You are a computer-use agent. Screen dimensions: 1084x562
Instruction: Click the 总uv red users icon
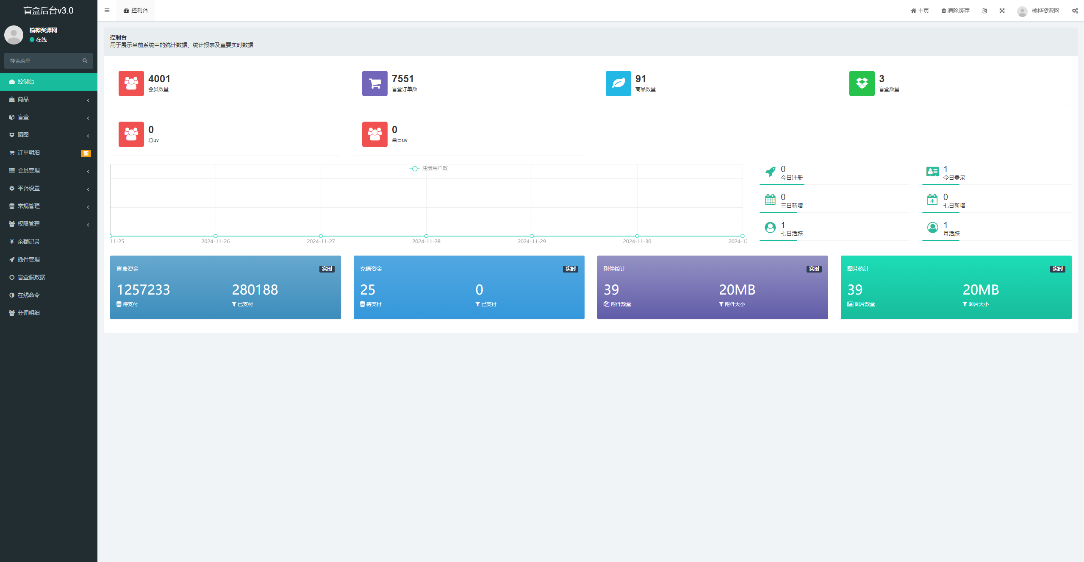click(x=131, y=134)
